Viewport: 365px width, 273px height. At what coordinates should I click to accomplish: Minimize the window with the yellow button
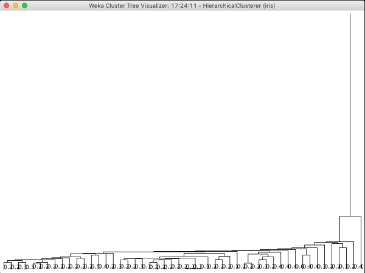(x=16, y=5)
